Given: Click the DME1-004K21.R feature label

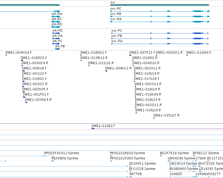Looking at the screenshot, I should tap(118, 69).
